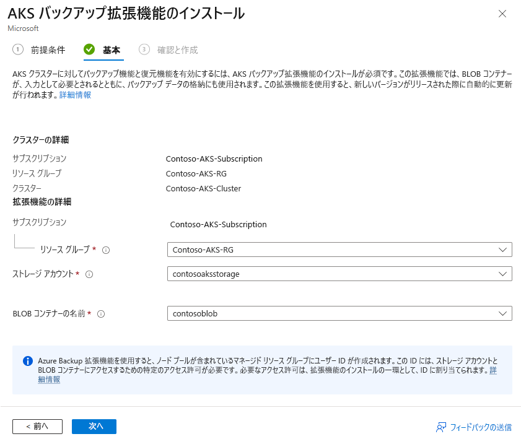Click the クラスターの詳細 heading
Viewport: 521px width, 439px height.
pyautogui.click(x=40, y=140)
